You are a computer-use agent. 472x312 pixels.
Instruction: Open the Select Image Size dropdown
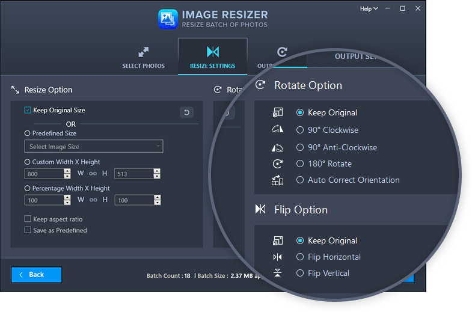click(x=94, y=146)
